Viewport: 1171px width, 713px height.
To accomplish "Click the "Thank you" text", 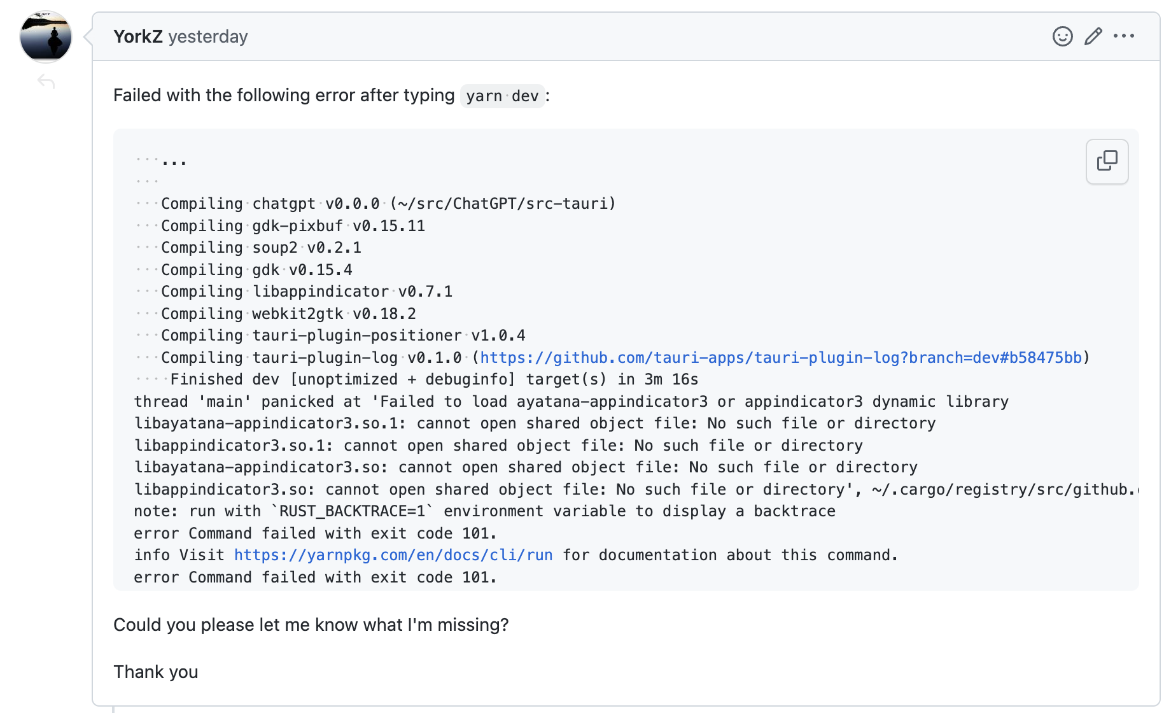I will [156, 672].
